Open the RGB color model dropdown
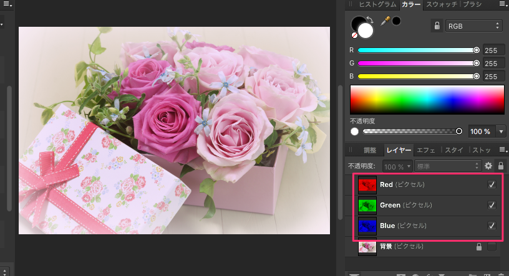The image size is (509, 276). (474, 26)
